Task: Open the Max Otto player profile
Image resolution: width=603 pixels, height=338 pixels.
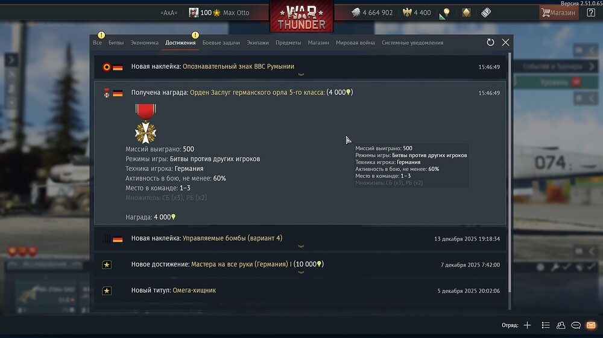Action: [236, 13]
